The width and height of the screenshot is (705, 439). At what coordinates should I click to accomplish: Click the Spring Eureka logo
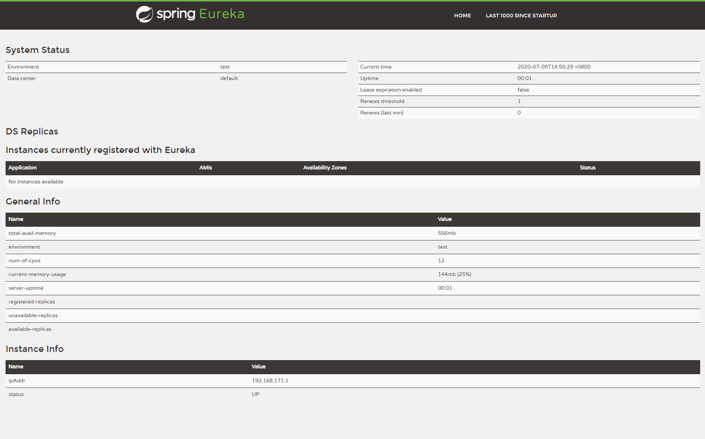pos(190,14)
